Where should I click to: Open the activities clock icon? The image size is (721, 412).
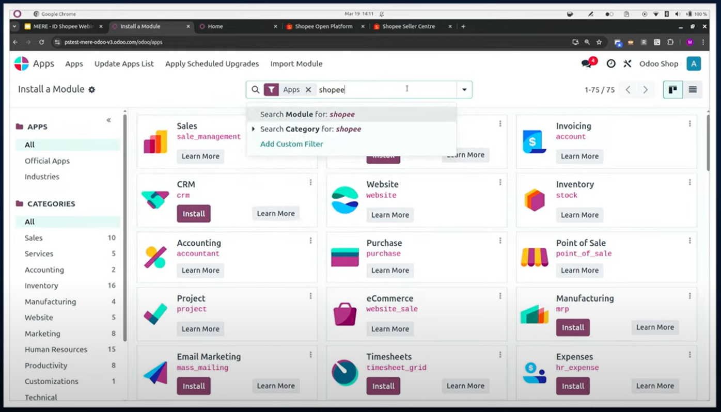click(x=611, y=64)
